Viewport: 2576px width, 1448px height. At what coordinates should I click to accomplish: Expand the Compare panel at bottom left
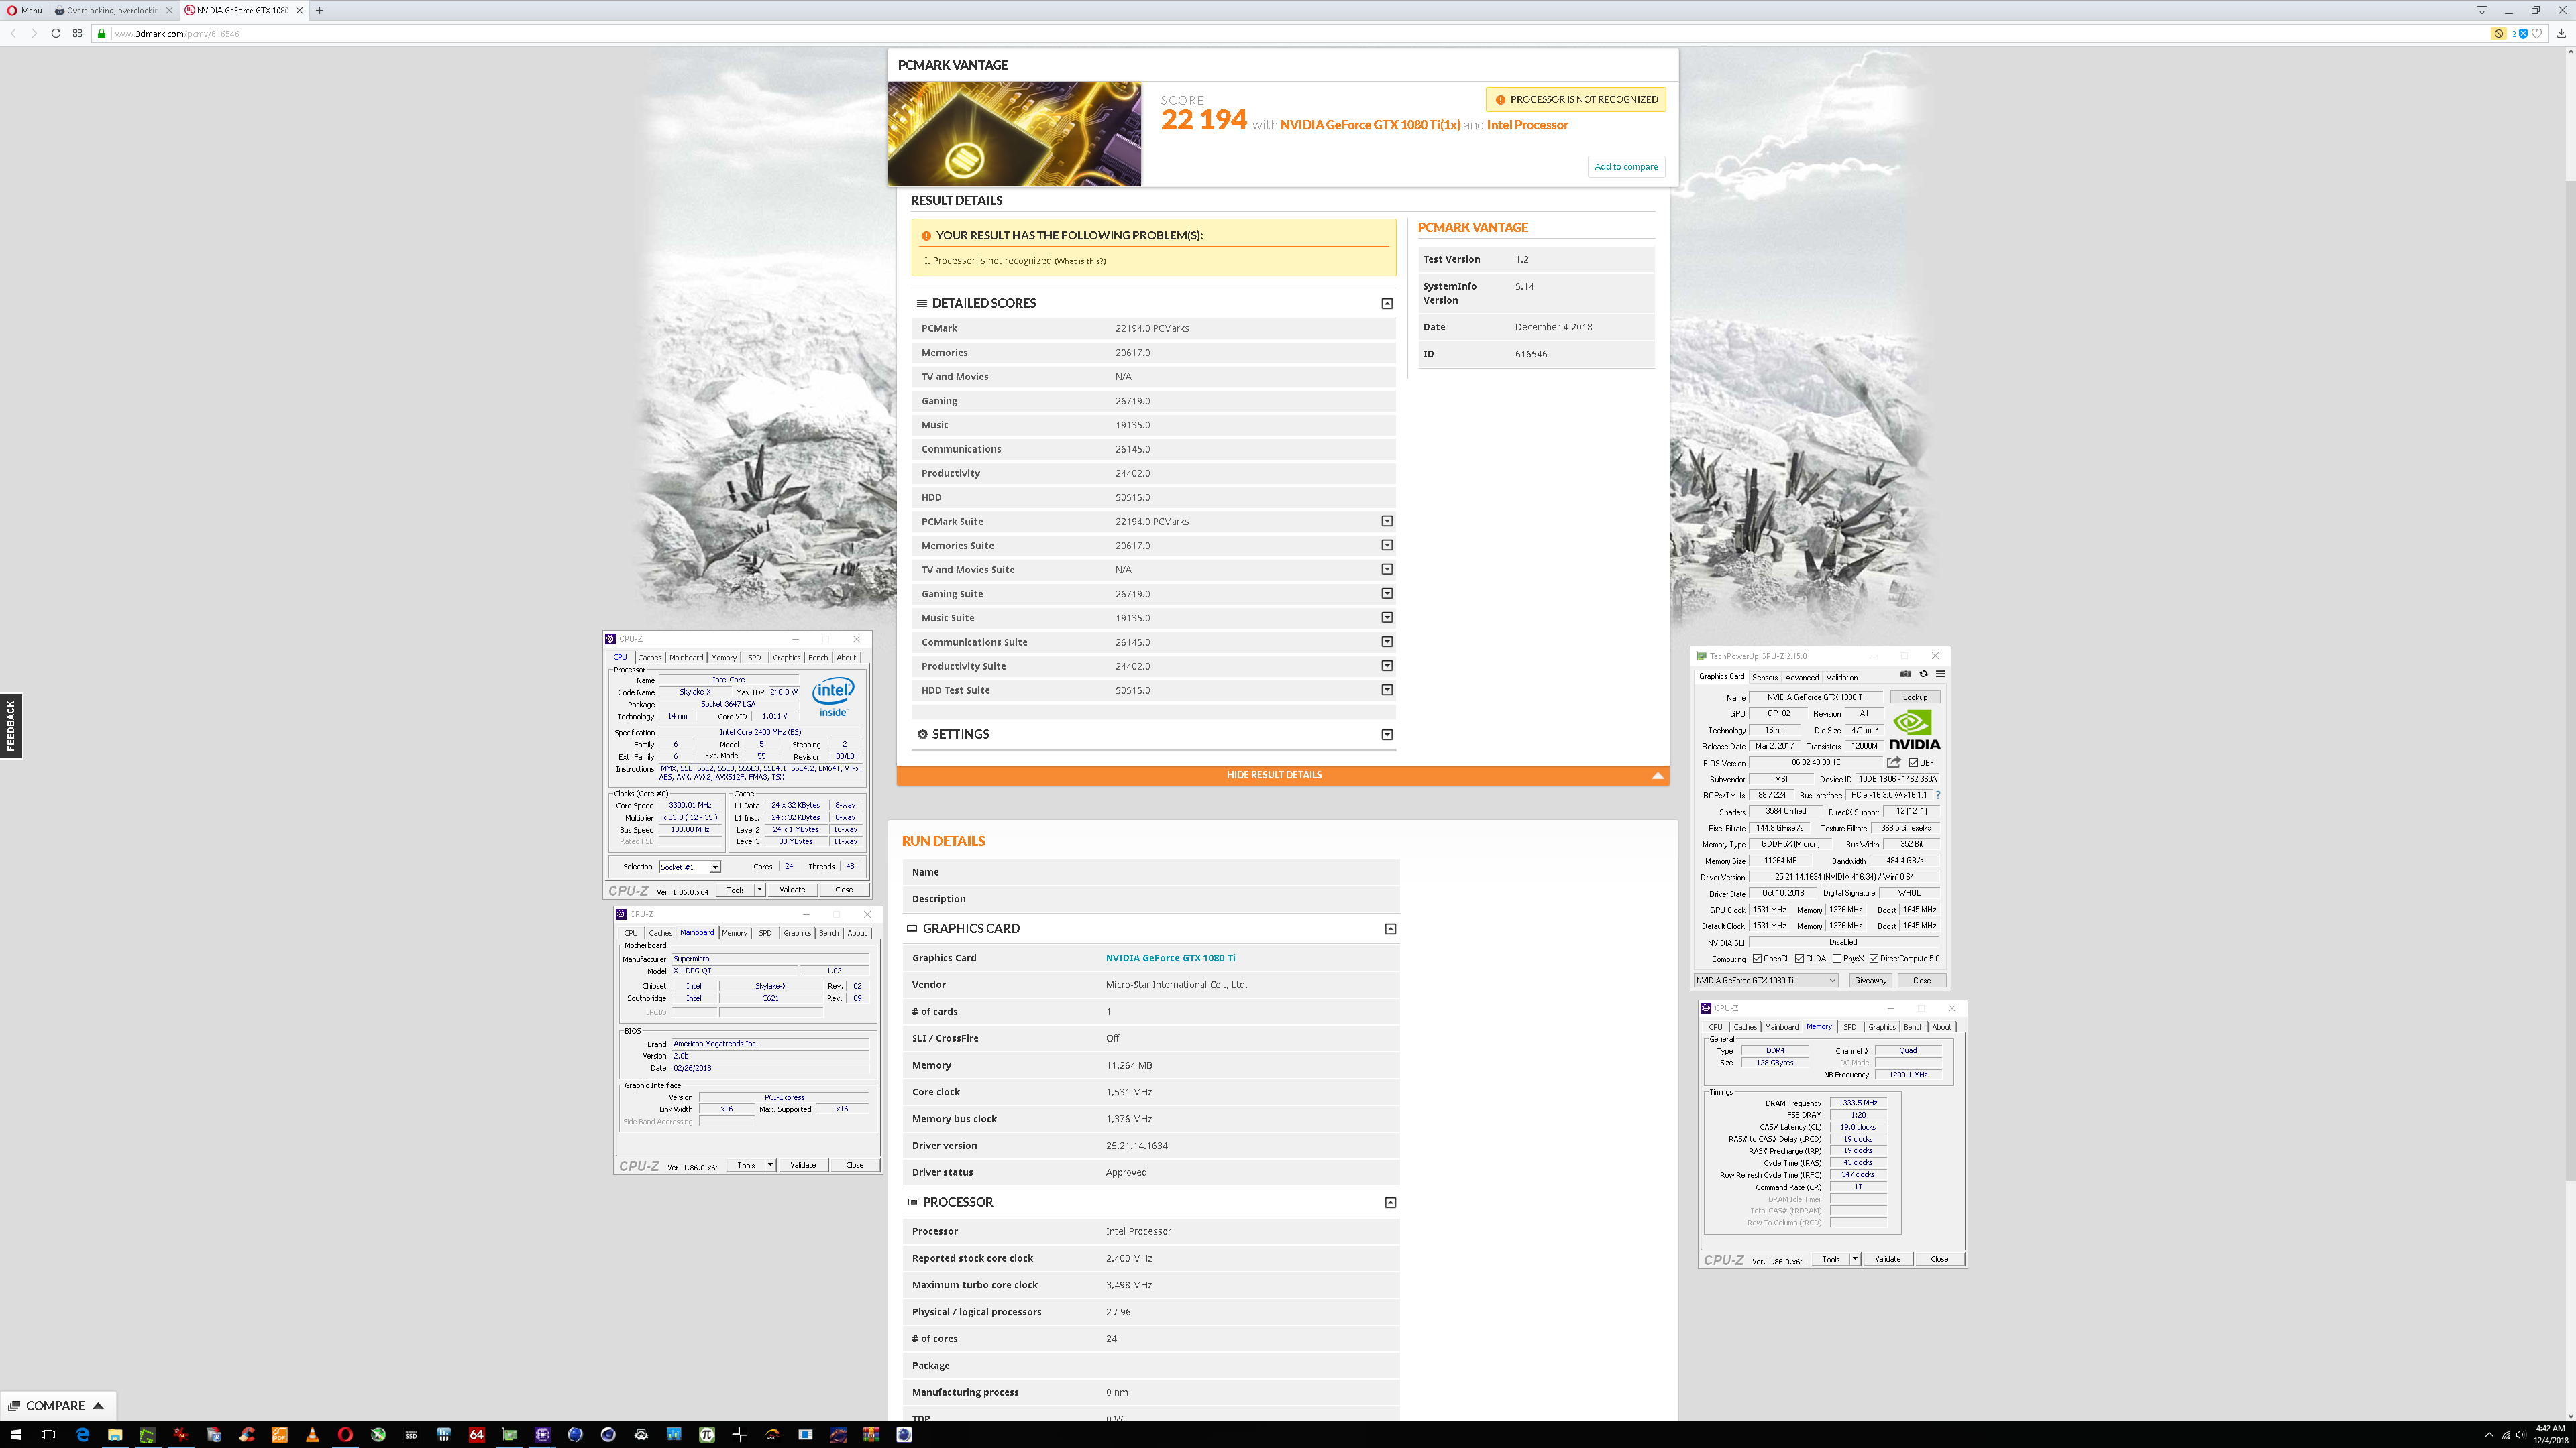(x=57, y=1406)
